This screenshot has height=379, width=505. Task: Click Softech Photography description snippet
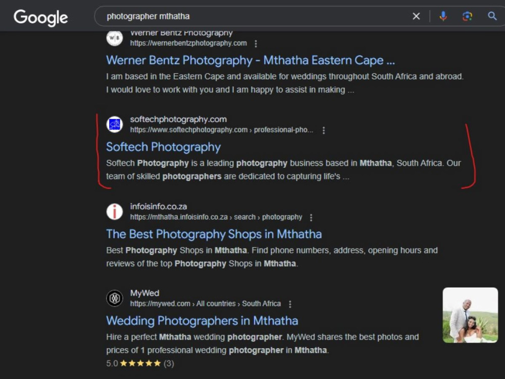283,170
